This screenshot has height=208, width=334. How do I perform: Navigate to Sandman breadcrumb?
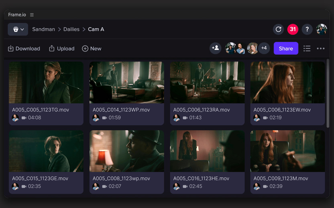click(x=43, y=29)
